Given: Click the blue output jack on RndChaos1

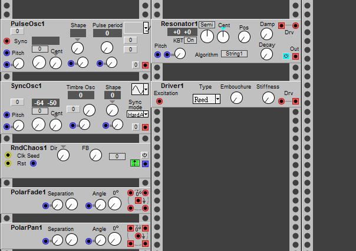Looking at the screenshot, I should 145,164.
